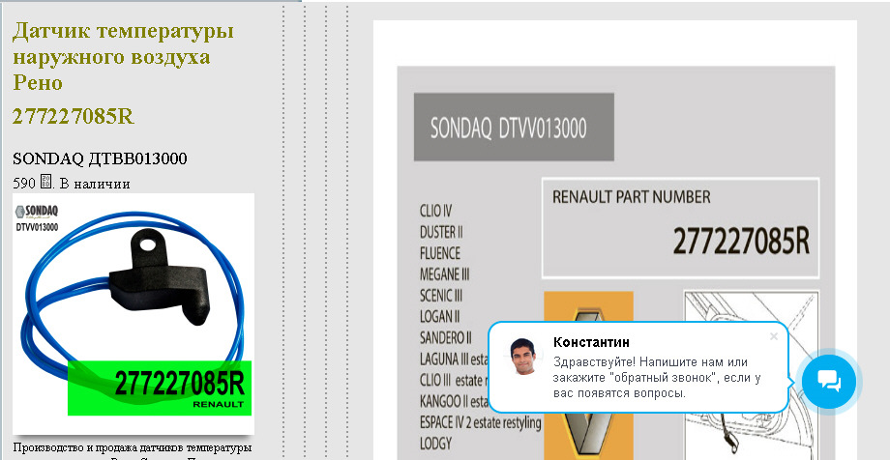This screenshot has width=890, height=460.
Task: Click the Renault logo on orange background
Action: pos(588,376)
